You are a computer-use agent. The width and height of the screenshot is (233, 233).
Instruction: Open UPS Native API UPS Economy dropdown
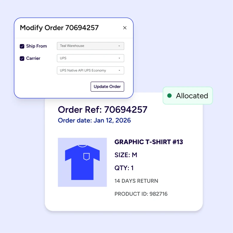(90, 70)
